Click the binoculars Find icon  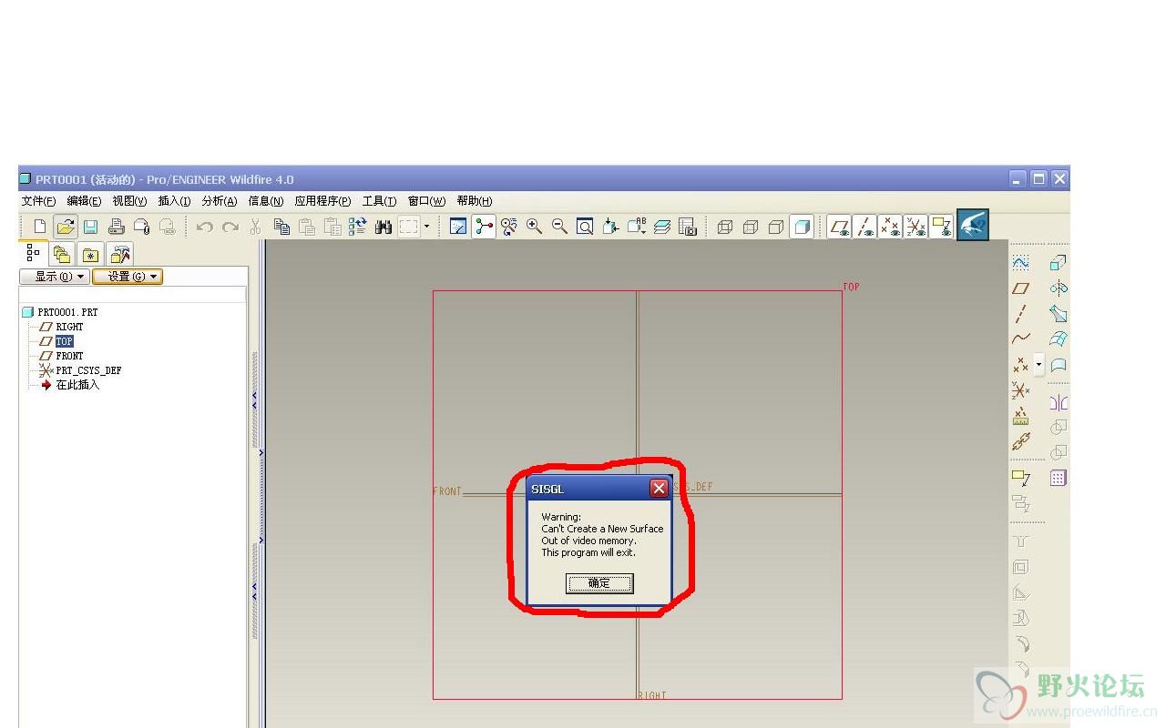[x=384, y=227]
